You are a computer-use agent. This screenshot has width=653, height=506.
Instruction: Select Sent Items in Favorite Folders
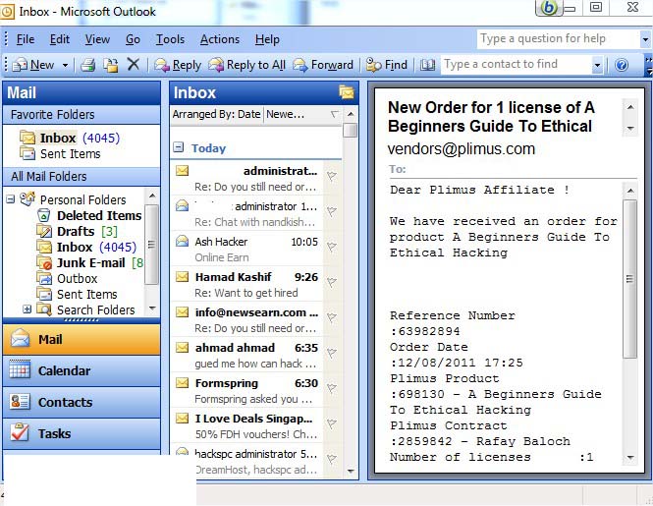60,154
